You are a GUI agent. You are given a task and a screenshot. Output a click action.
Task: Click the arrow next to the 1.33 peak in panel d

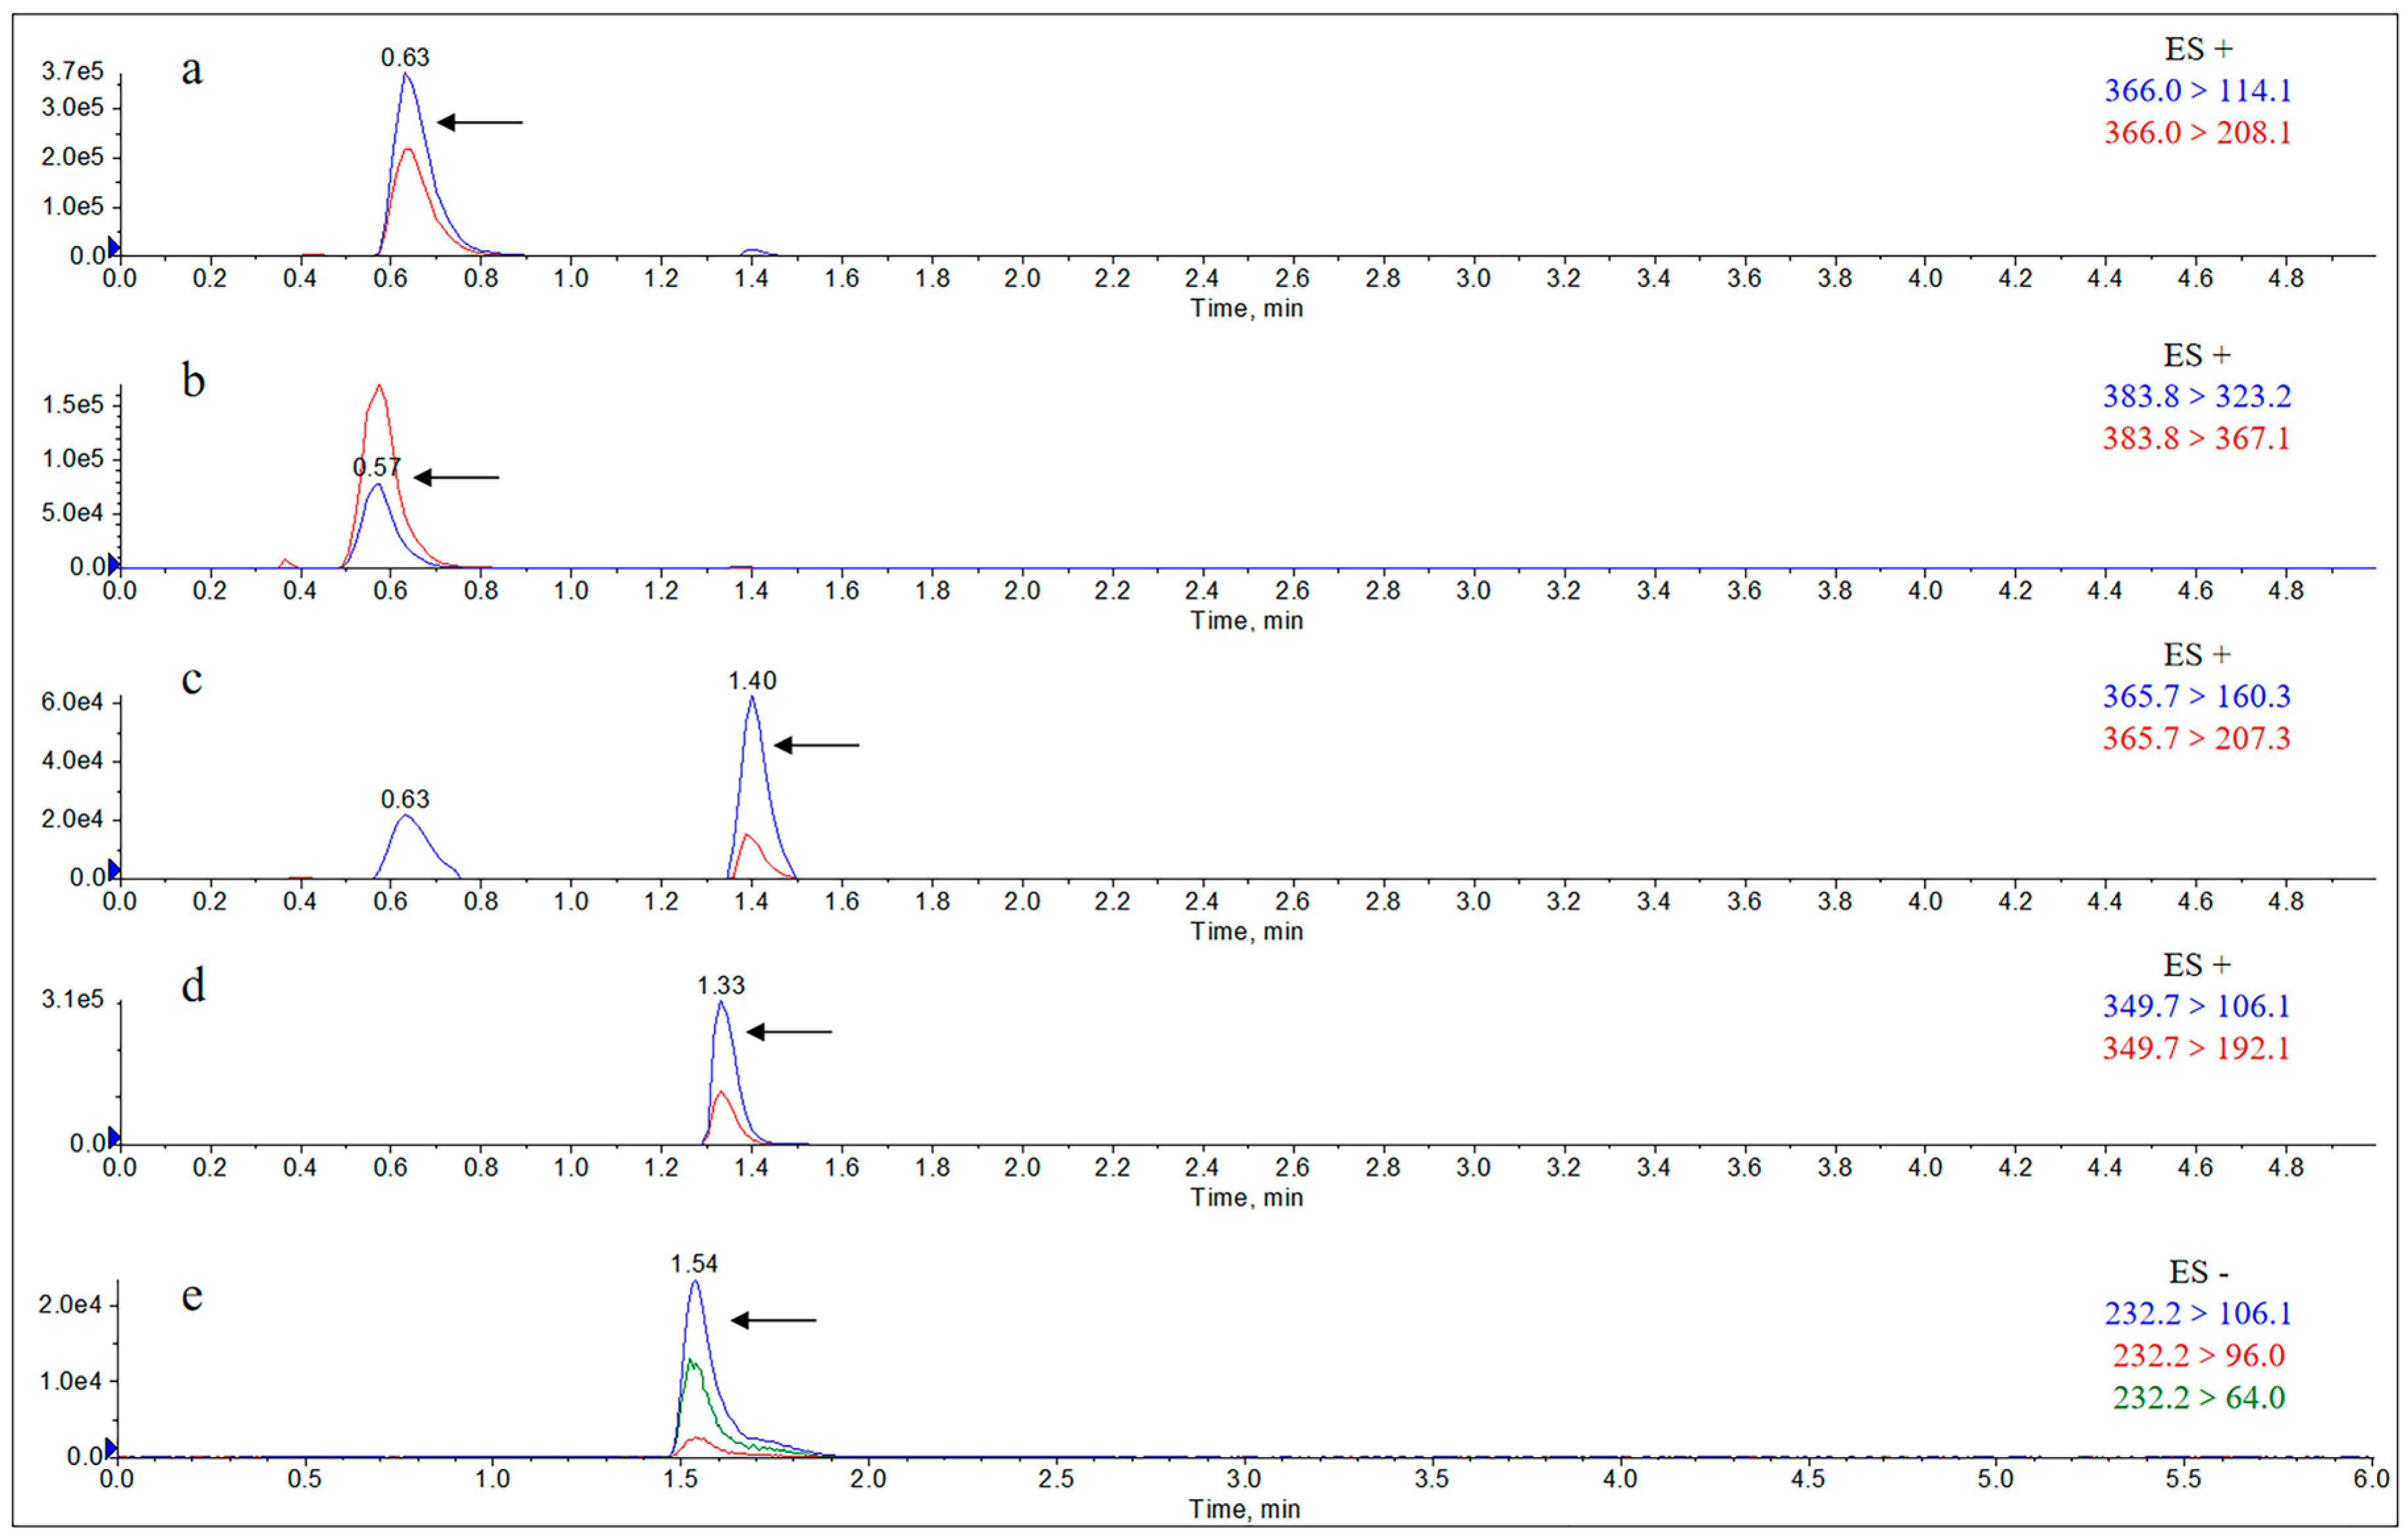pos(789,1031)
